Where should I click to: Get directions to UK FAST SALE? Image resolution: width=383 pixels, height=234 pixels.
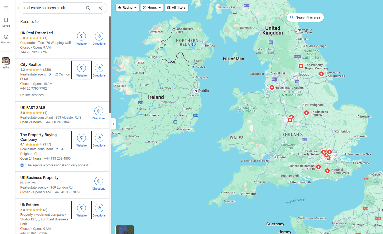(99, 113)
